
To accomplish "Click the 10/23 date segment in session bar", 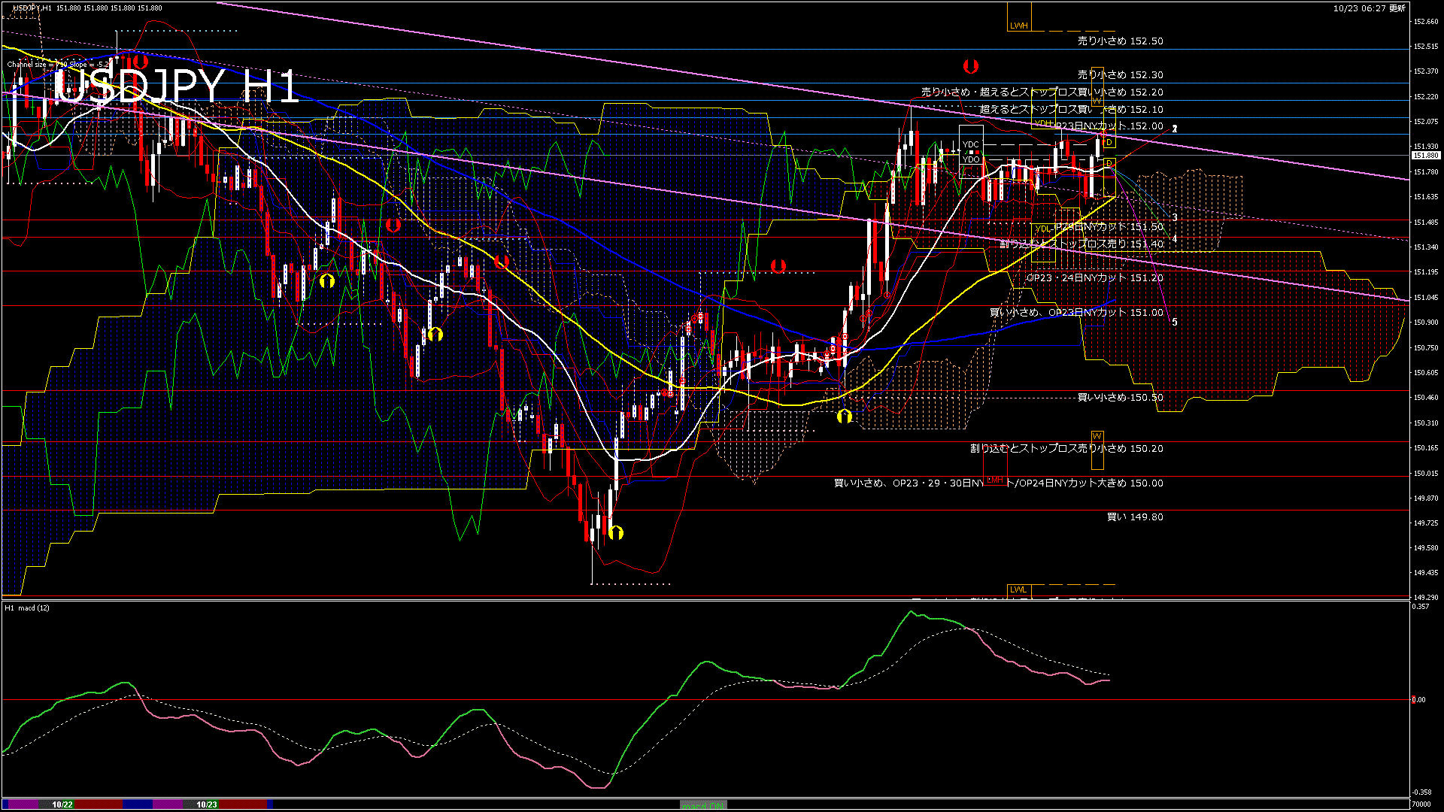I will tap(207, 804).
